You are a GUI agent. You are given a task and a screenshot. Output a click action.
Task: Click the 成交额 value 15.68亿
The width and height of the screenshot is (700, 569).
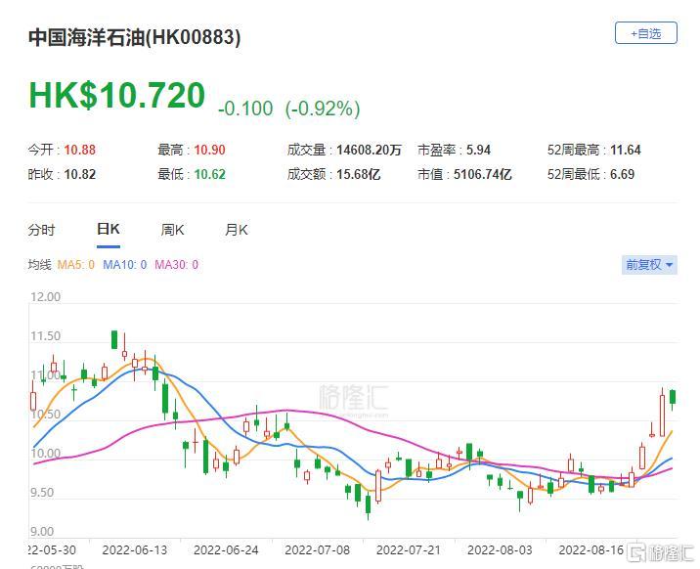[x=358, y=174]
